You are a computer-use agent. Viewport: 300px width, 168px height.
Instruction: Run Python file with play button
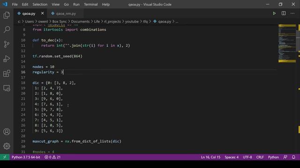[274, 14]
